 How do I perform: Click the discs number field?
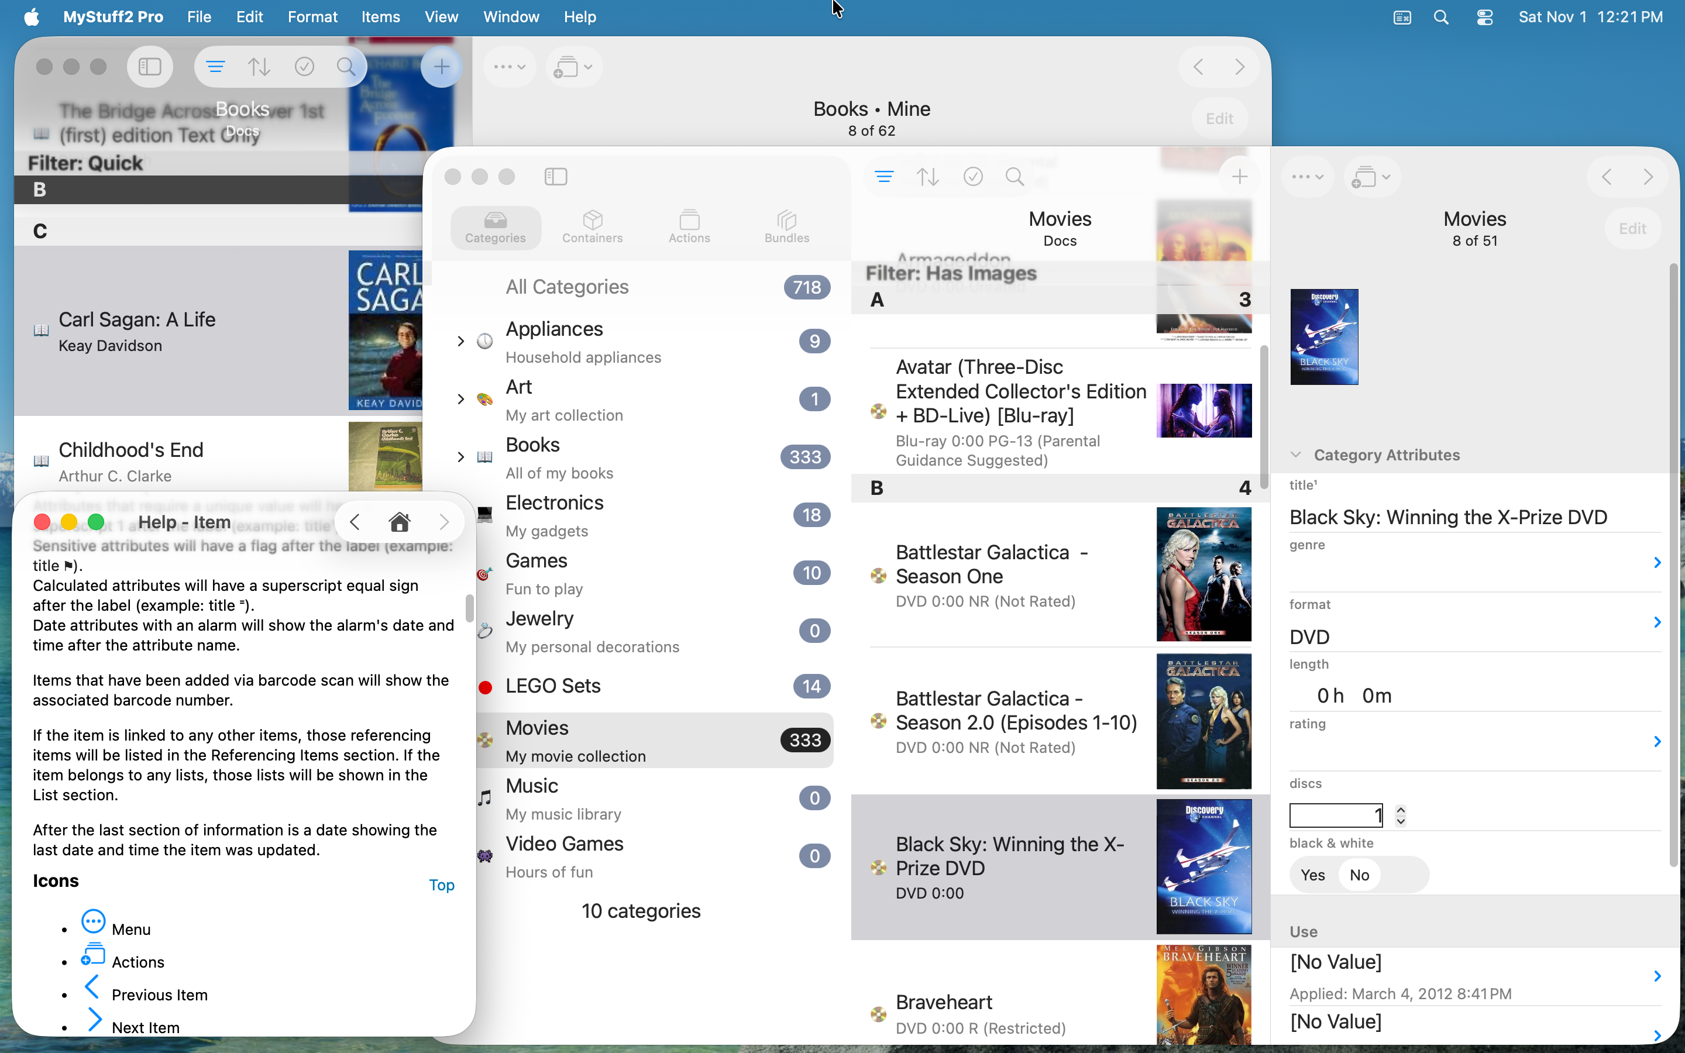(1337, 815)
